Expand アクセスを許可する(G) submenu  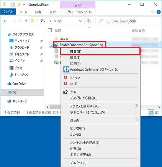pyautogui.click(x=100, y=106)
